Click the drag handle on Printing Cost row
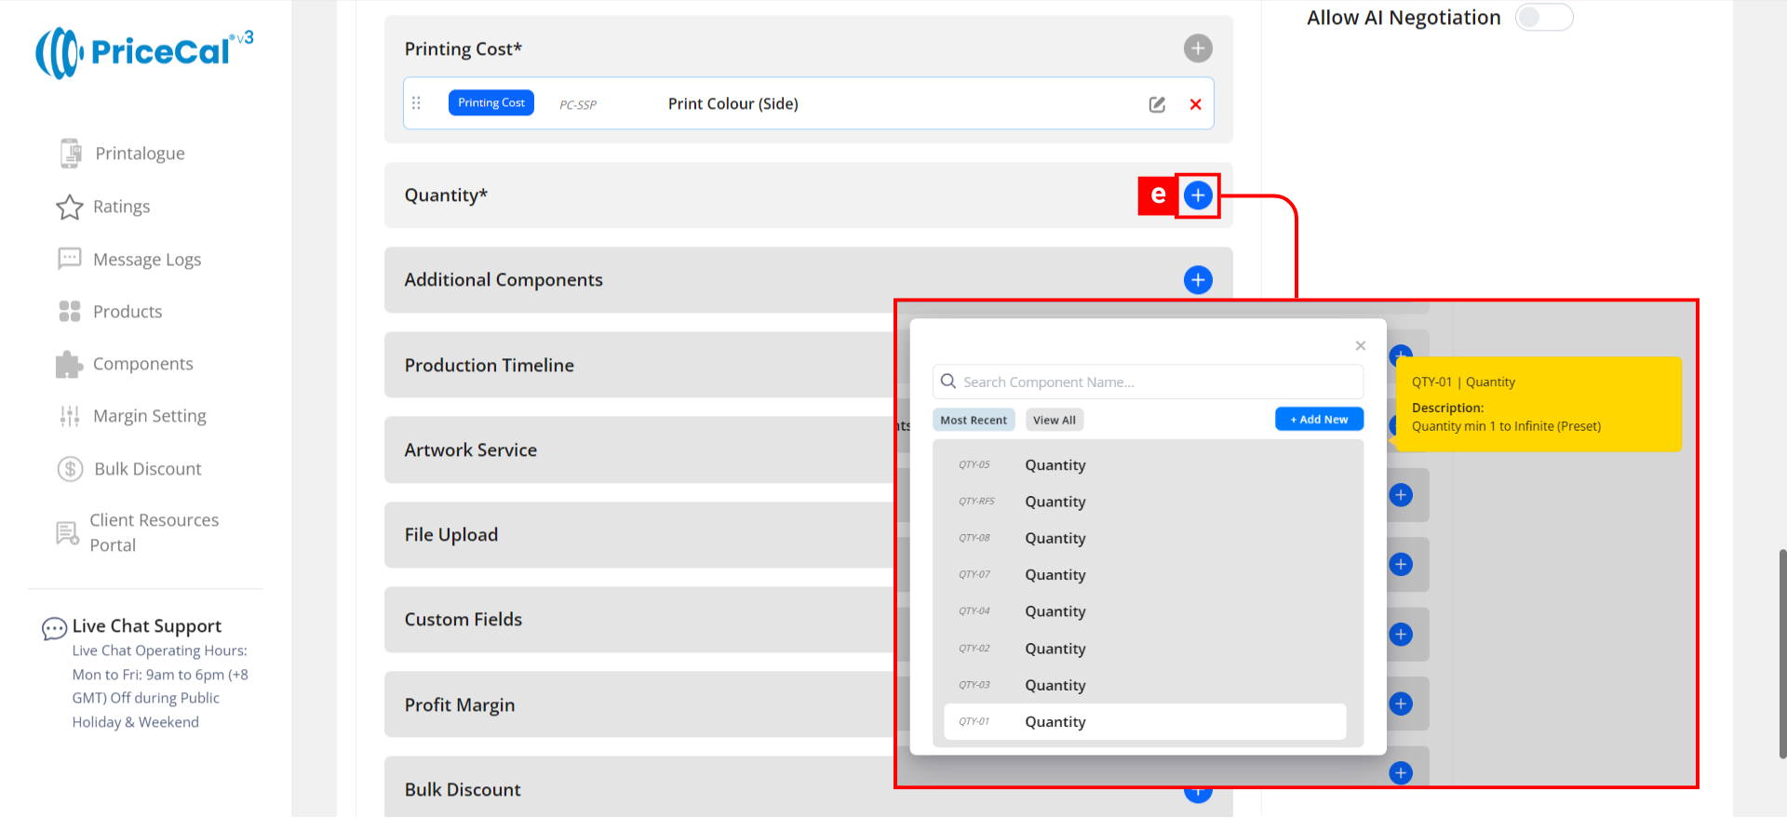Image resolution: width=1787 pixels, height=818 pixels. [416, 103]
